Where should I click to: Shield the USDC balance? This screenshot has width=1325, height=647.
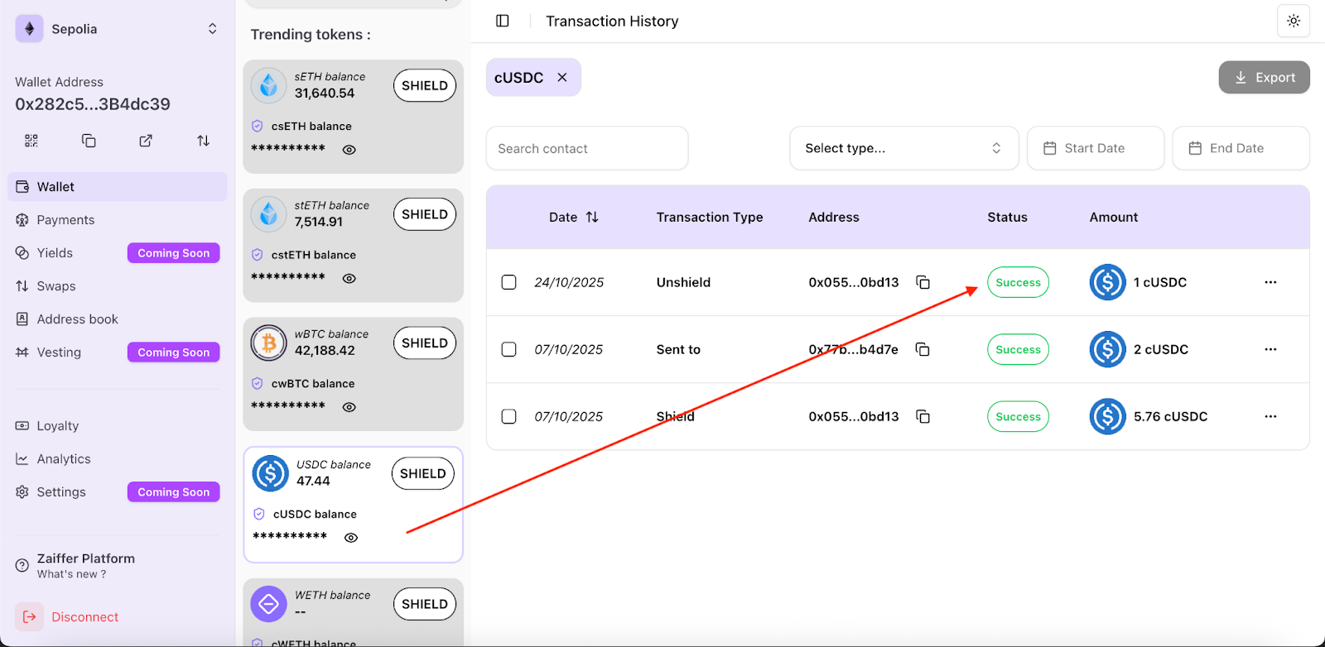[423, 473]
